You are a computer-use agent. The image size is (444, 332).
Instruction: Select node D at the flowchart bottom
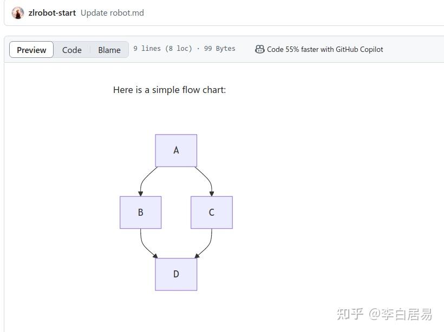point(176,274)
